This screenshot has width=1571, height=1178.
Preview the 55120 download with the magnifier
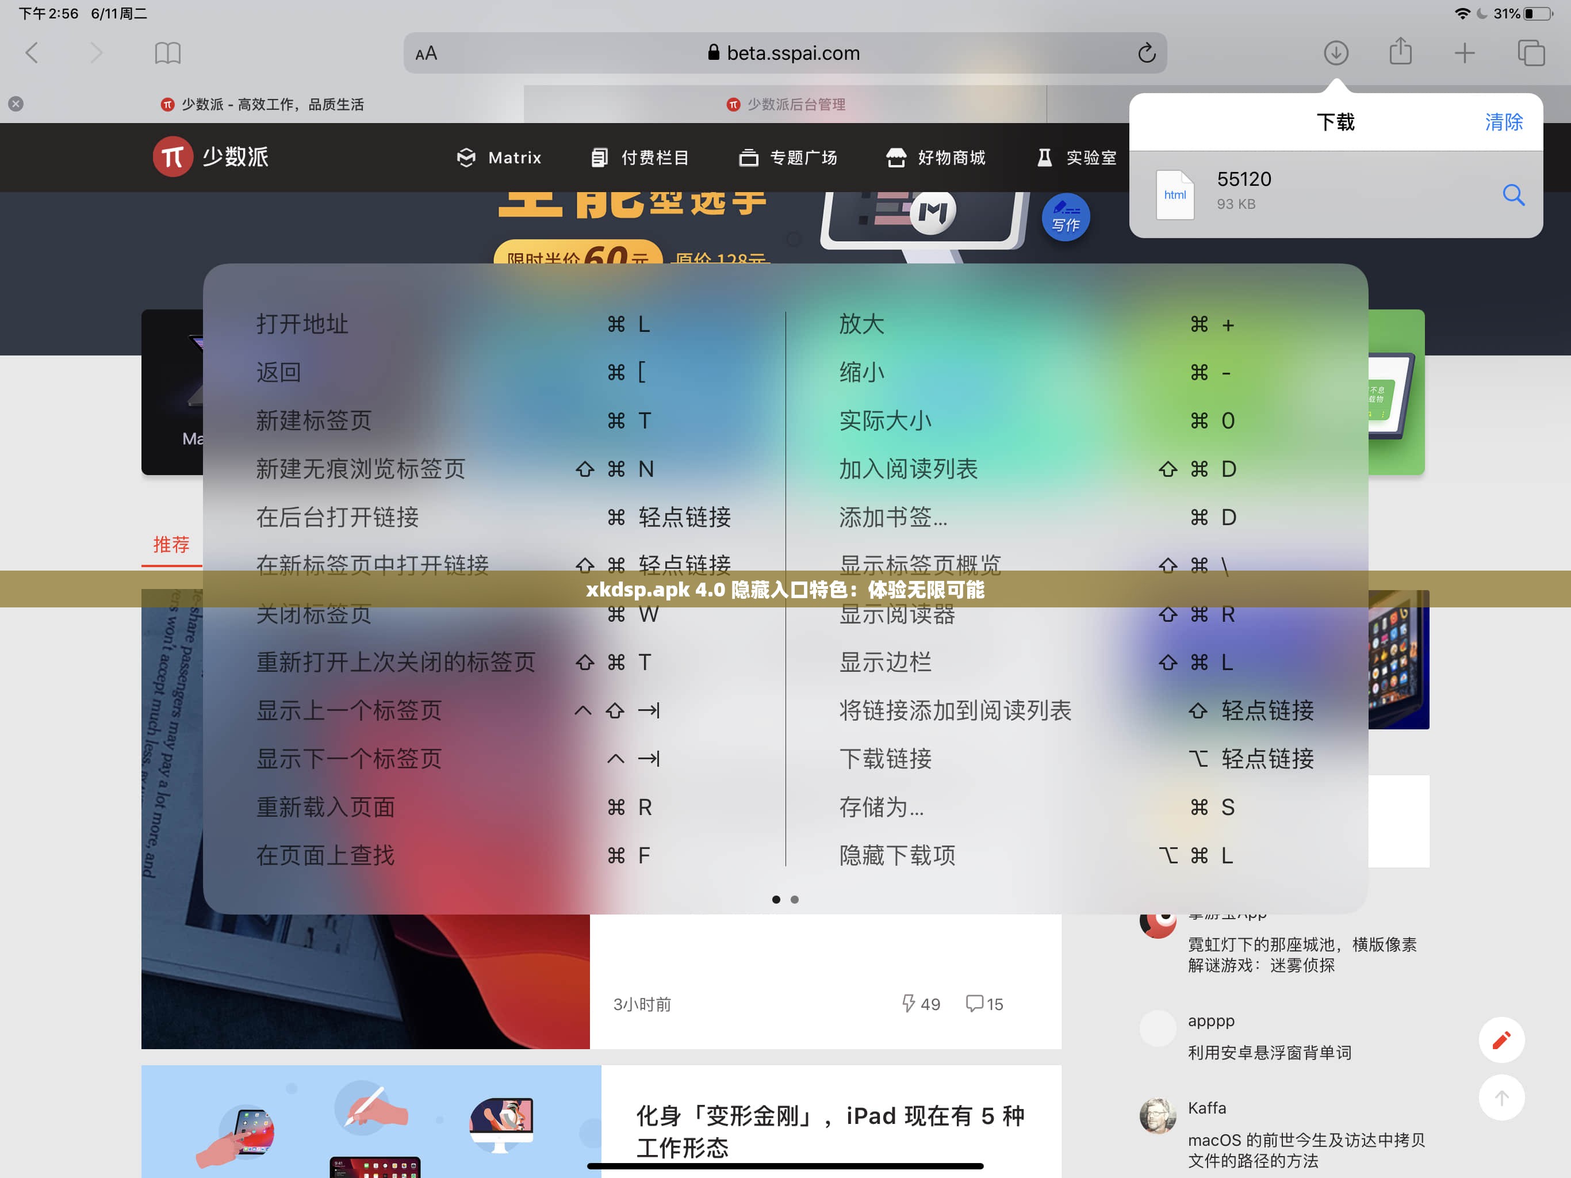click(x=1513, y=196)
